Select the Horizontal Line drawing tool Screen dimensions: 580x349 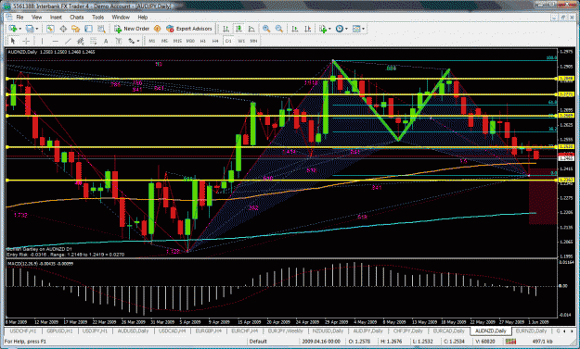coord(55,41)
